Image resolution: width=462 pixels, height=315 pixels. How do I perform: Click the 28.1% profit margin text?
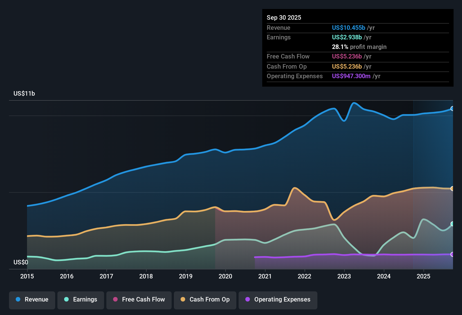pos(359,47)
